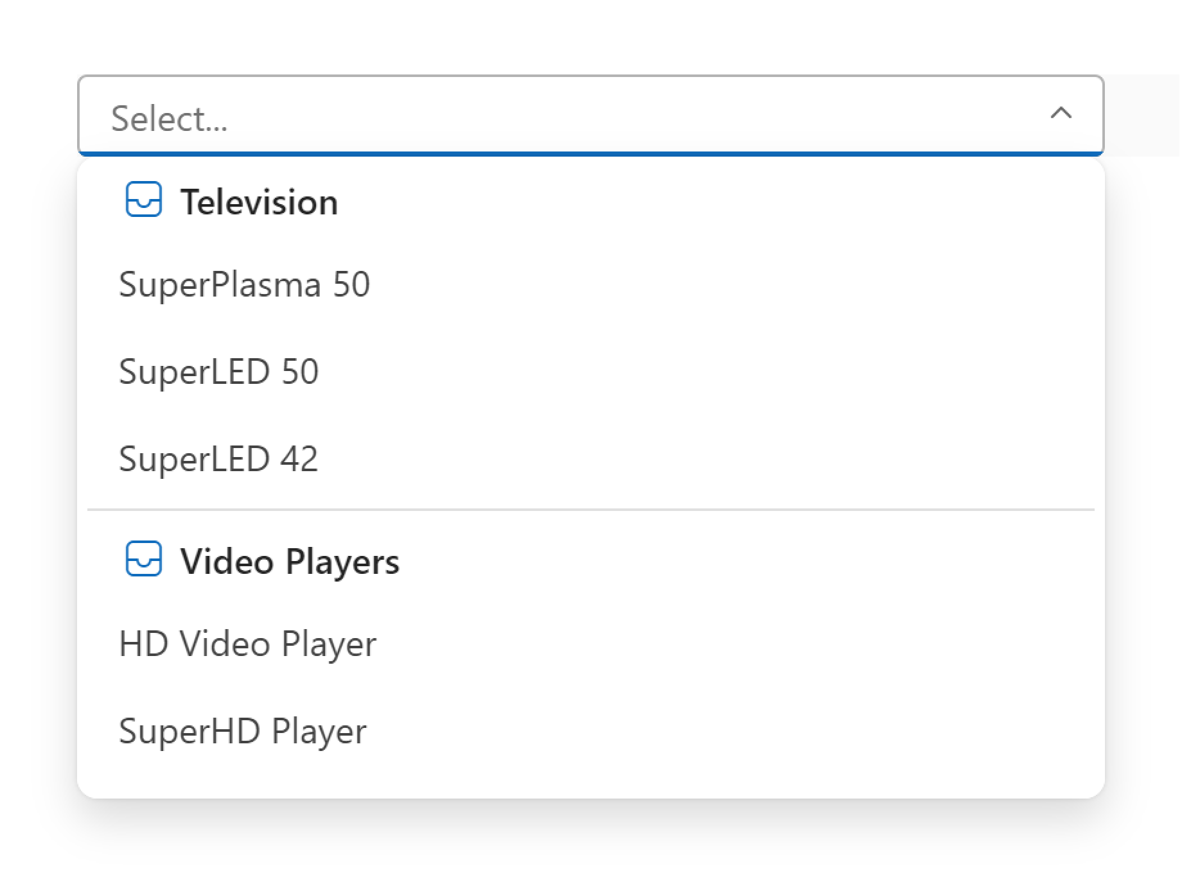The width and height of the screenshot is (1182, 873).
Task: Click the first option under Television
Action: pos(245,286)
